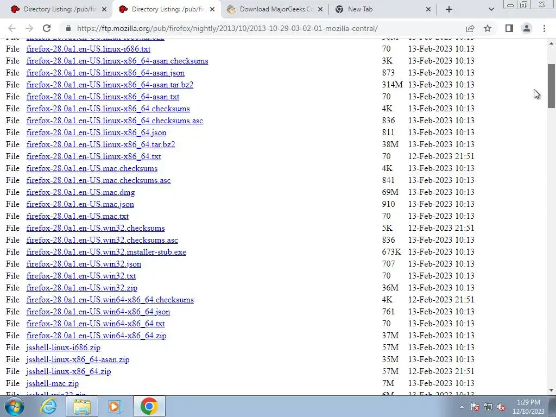Download linux-x86_64-asan.tar.bz2 file

coord(110,85)
